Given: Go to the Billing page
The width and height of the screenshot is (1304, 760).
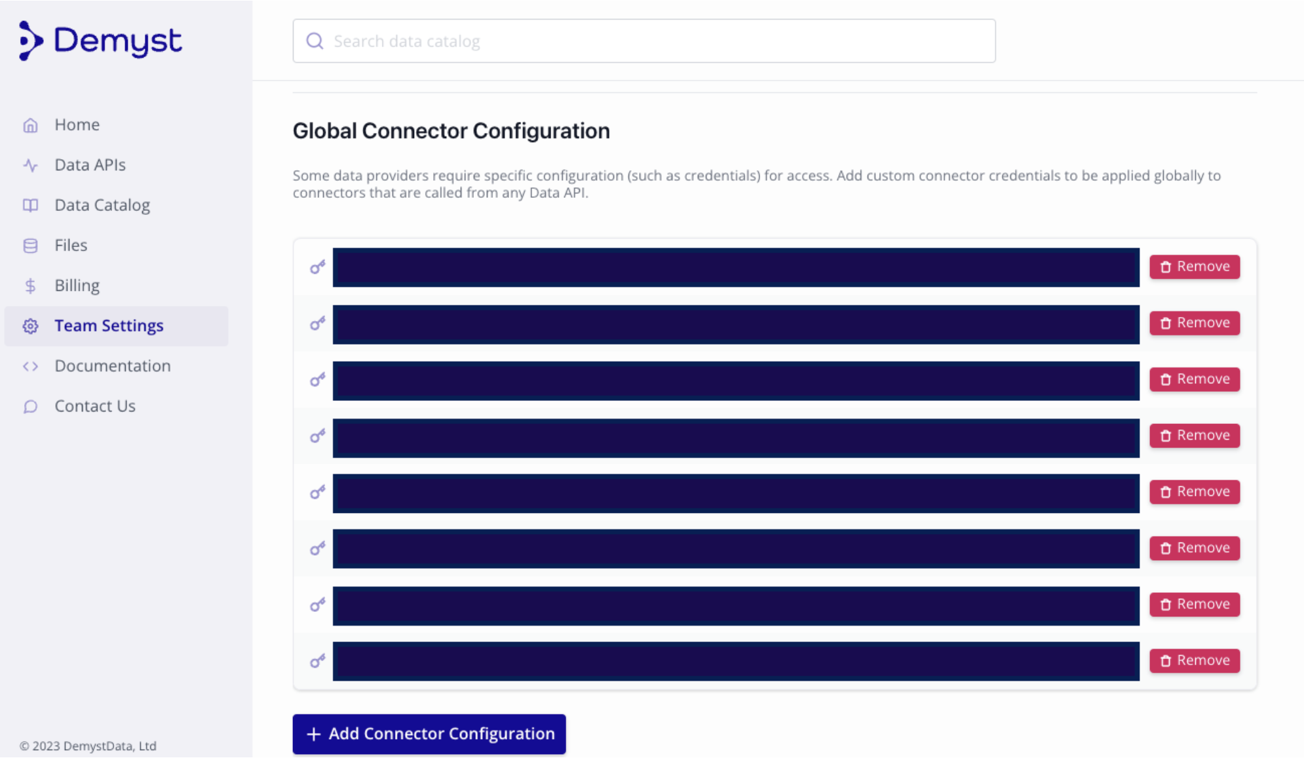Looking at the screenshot, I should click(x=77, y=286).
